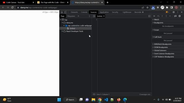
Task: Open the Windows Start menu
Action: pos(59,100)
